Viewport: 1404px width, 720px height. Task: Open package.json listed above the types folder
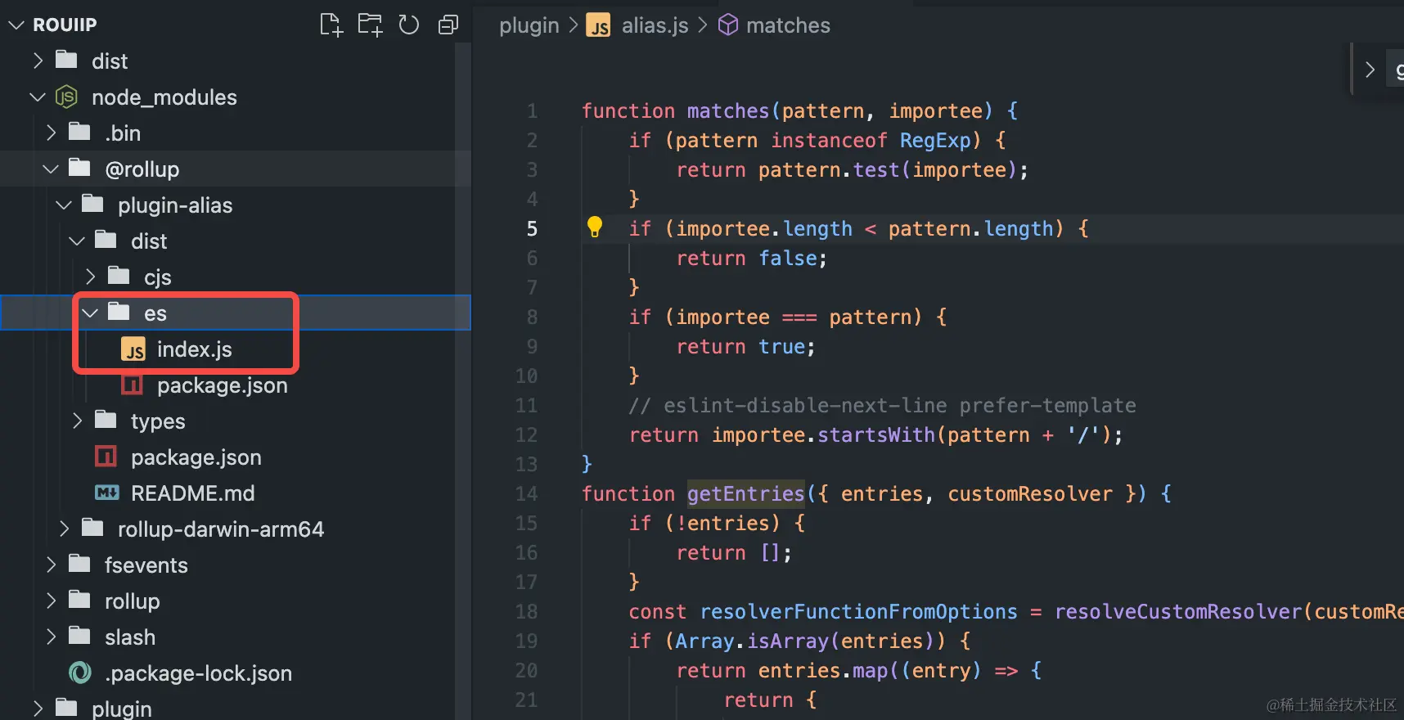tap(223, 385)
